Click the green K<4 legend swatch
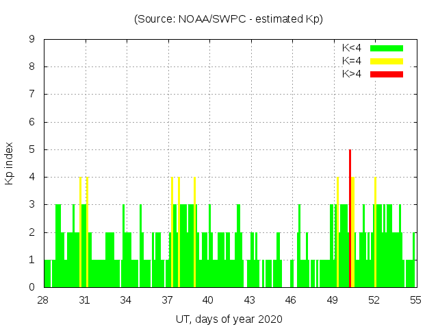The height and width of the screenshot is (329, 438). pos(387,48)
